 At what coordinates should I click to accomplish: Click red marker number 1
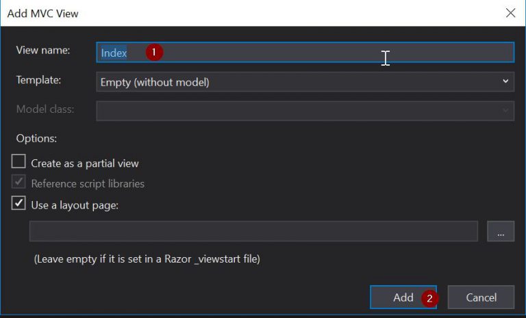155,52
